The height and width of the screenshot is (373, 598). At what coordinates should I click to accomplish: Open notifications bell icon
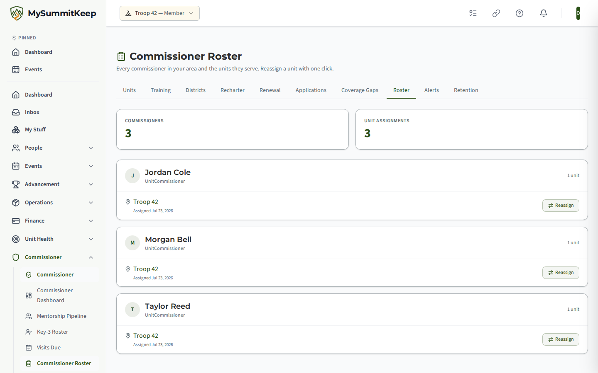coord(544,13)
